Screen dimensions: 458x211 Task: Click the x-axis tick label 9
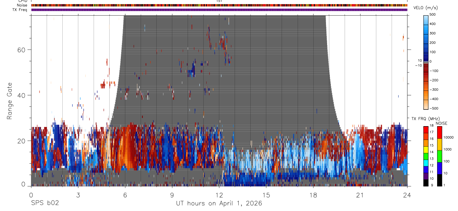coord(172,195)
